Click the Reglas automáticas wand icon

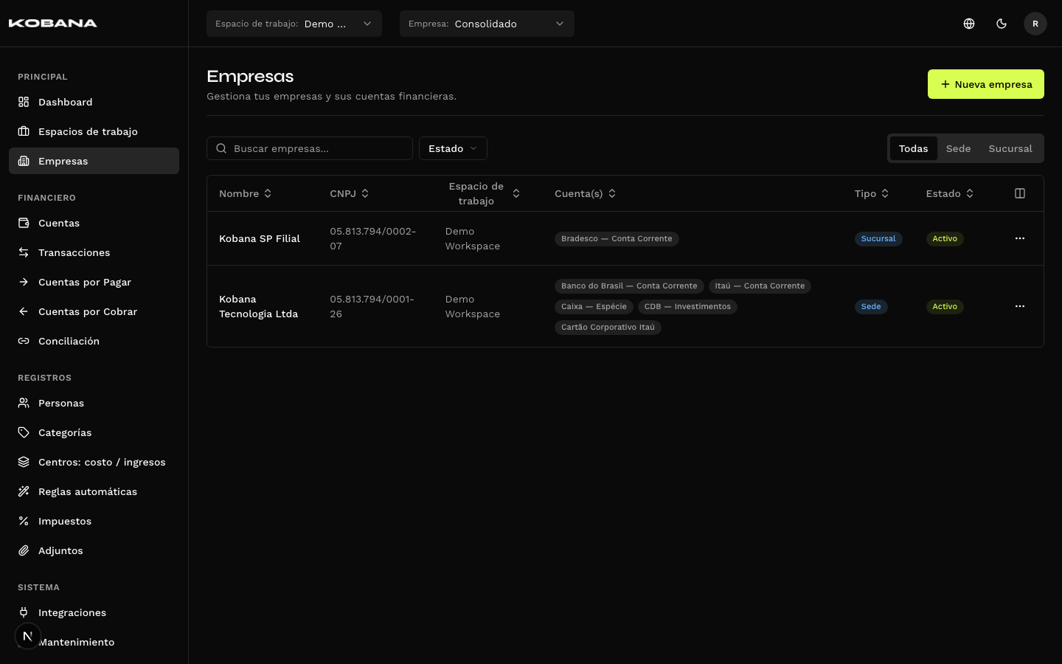point(24,491)
